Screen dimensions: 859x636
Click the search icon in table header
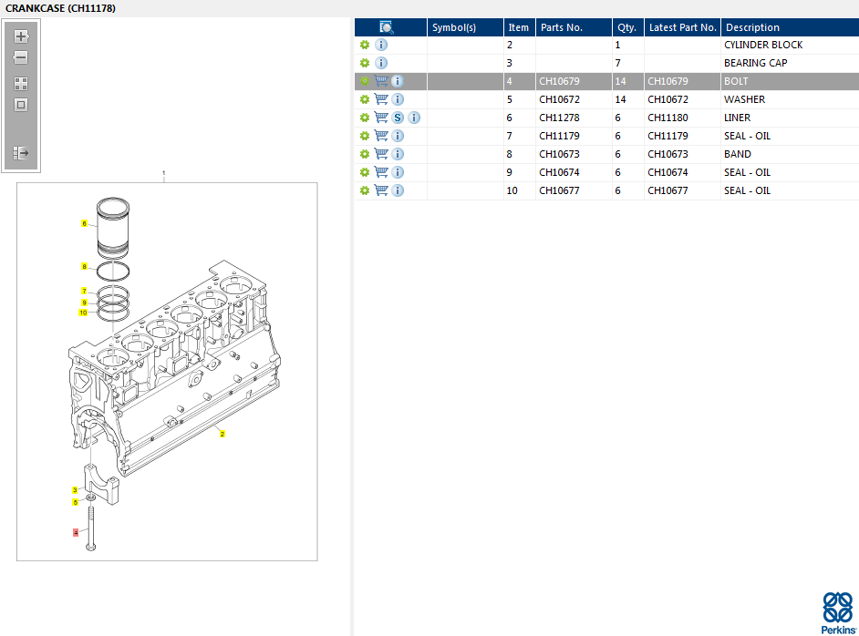coord(387,27)
